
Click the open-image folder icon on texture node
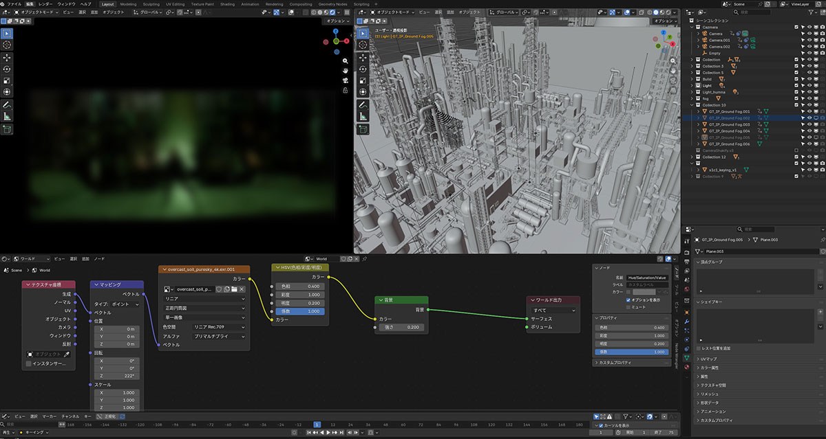tap(234, 289)
